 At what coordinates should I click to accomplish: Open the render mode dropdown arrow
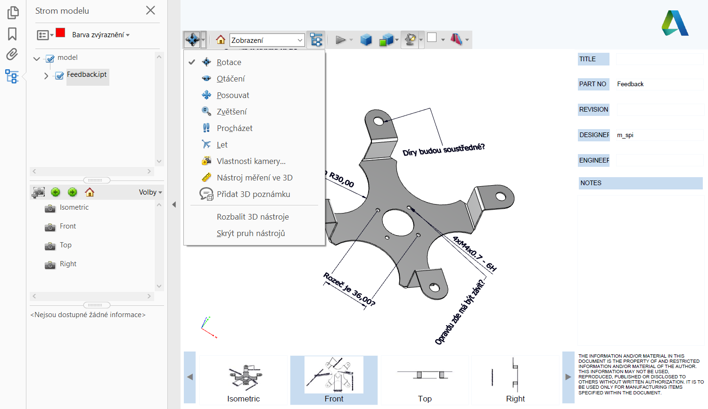pyautogui.click(x=397, y=40)
